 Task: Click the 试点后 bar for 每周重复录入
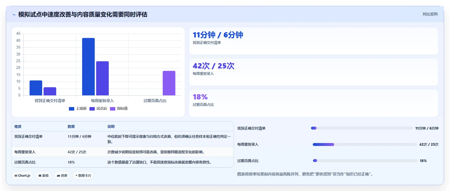pyautogui.click(x=102, y=78)
